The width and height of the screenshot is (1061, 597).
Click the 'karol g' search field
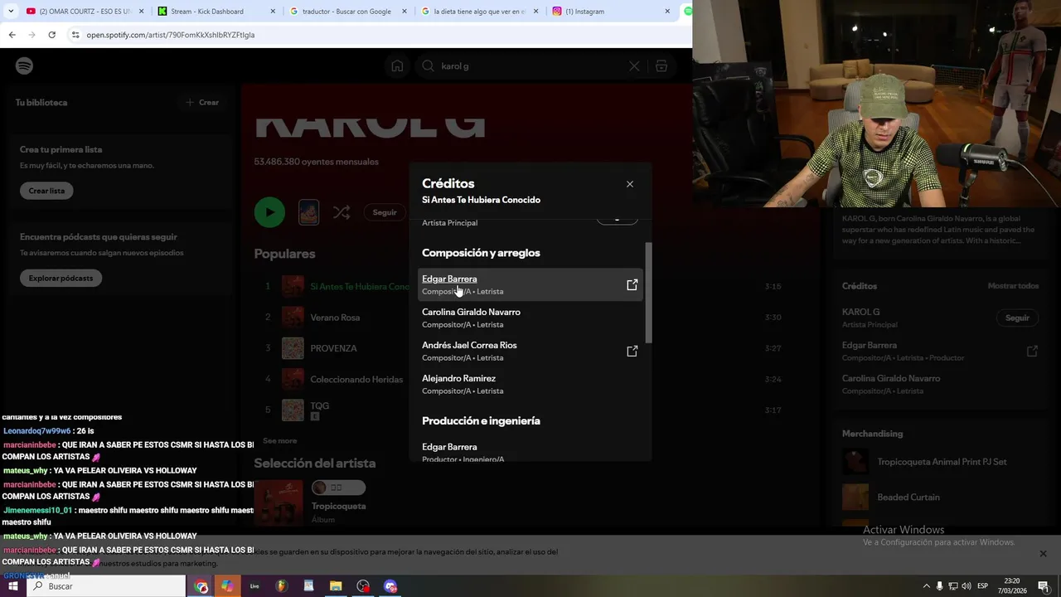530,66
